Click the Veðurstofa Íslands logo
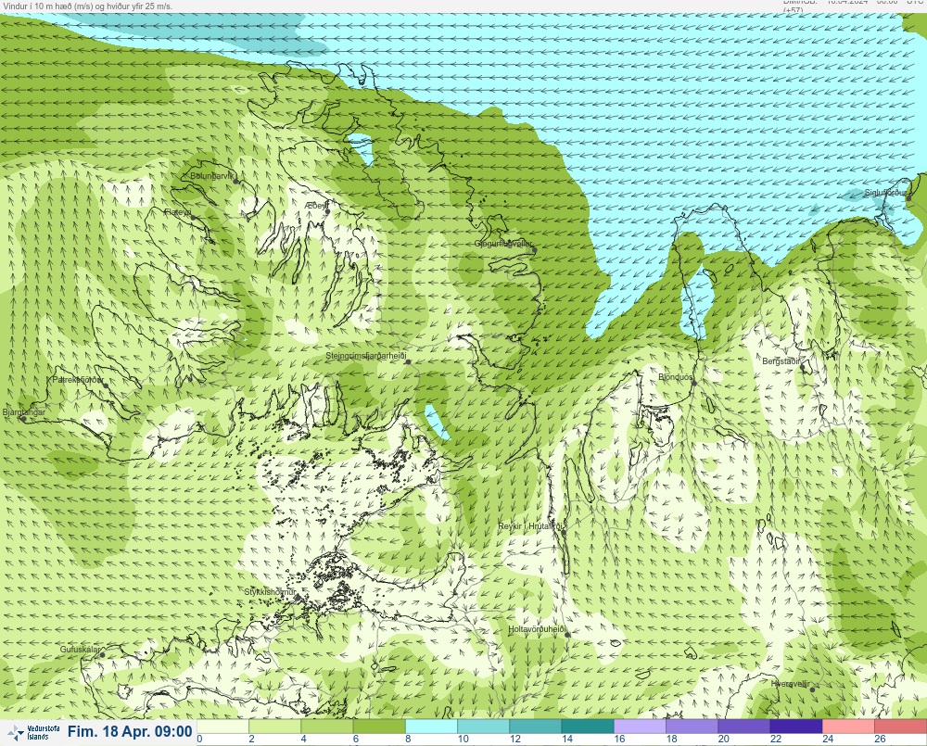Screen dimensions: 927x746 click(34, 732)
